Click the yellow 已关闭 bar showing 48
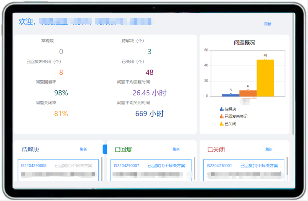Screen dimensions: 308x201 click(265, 78)
